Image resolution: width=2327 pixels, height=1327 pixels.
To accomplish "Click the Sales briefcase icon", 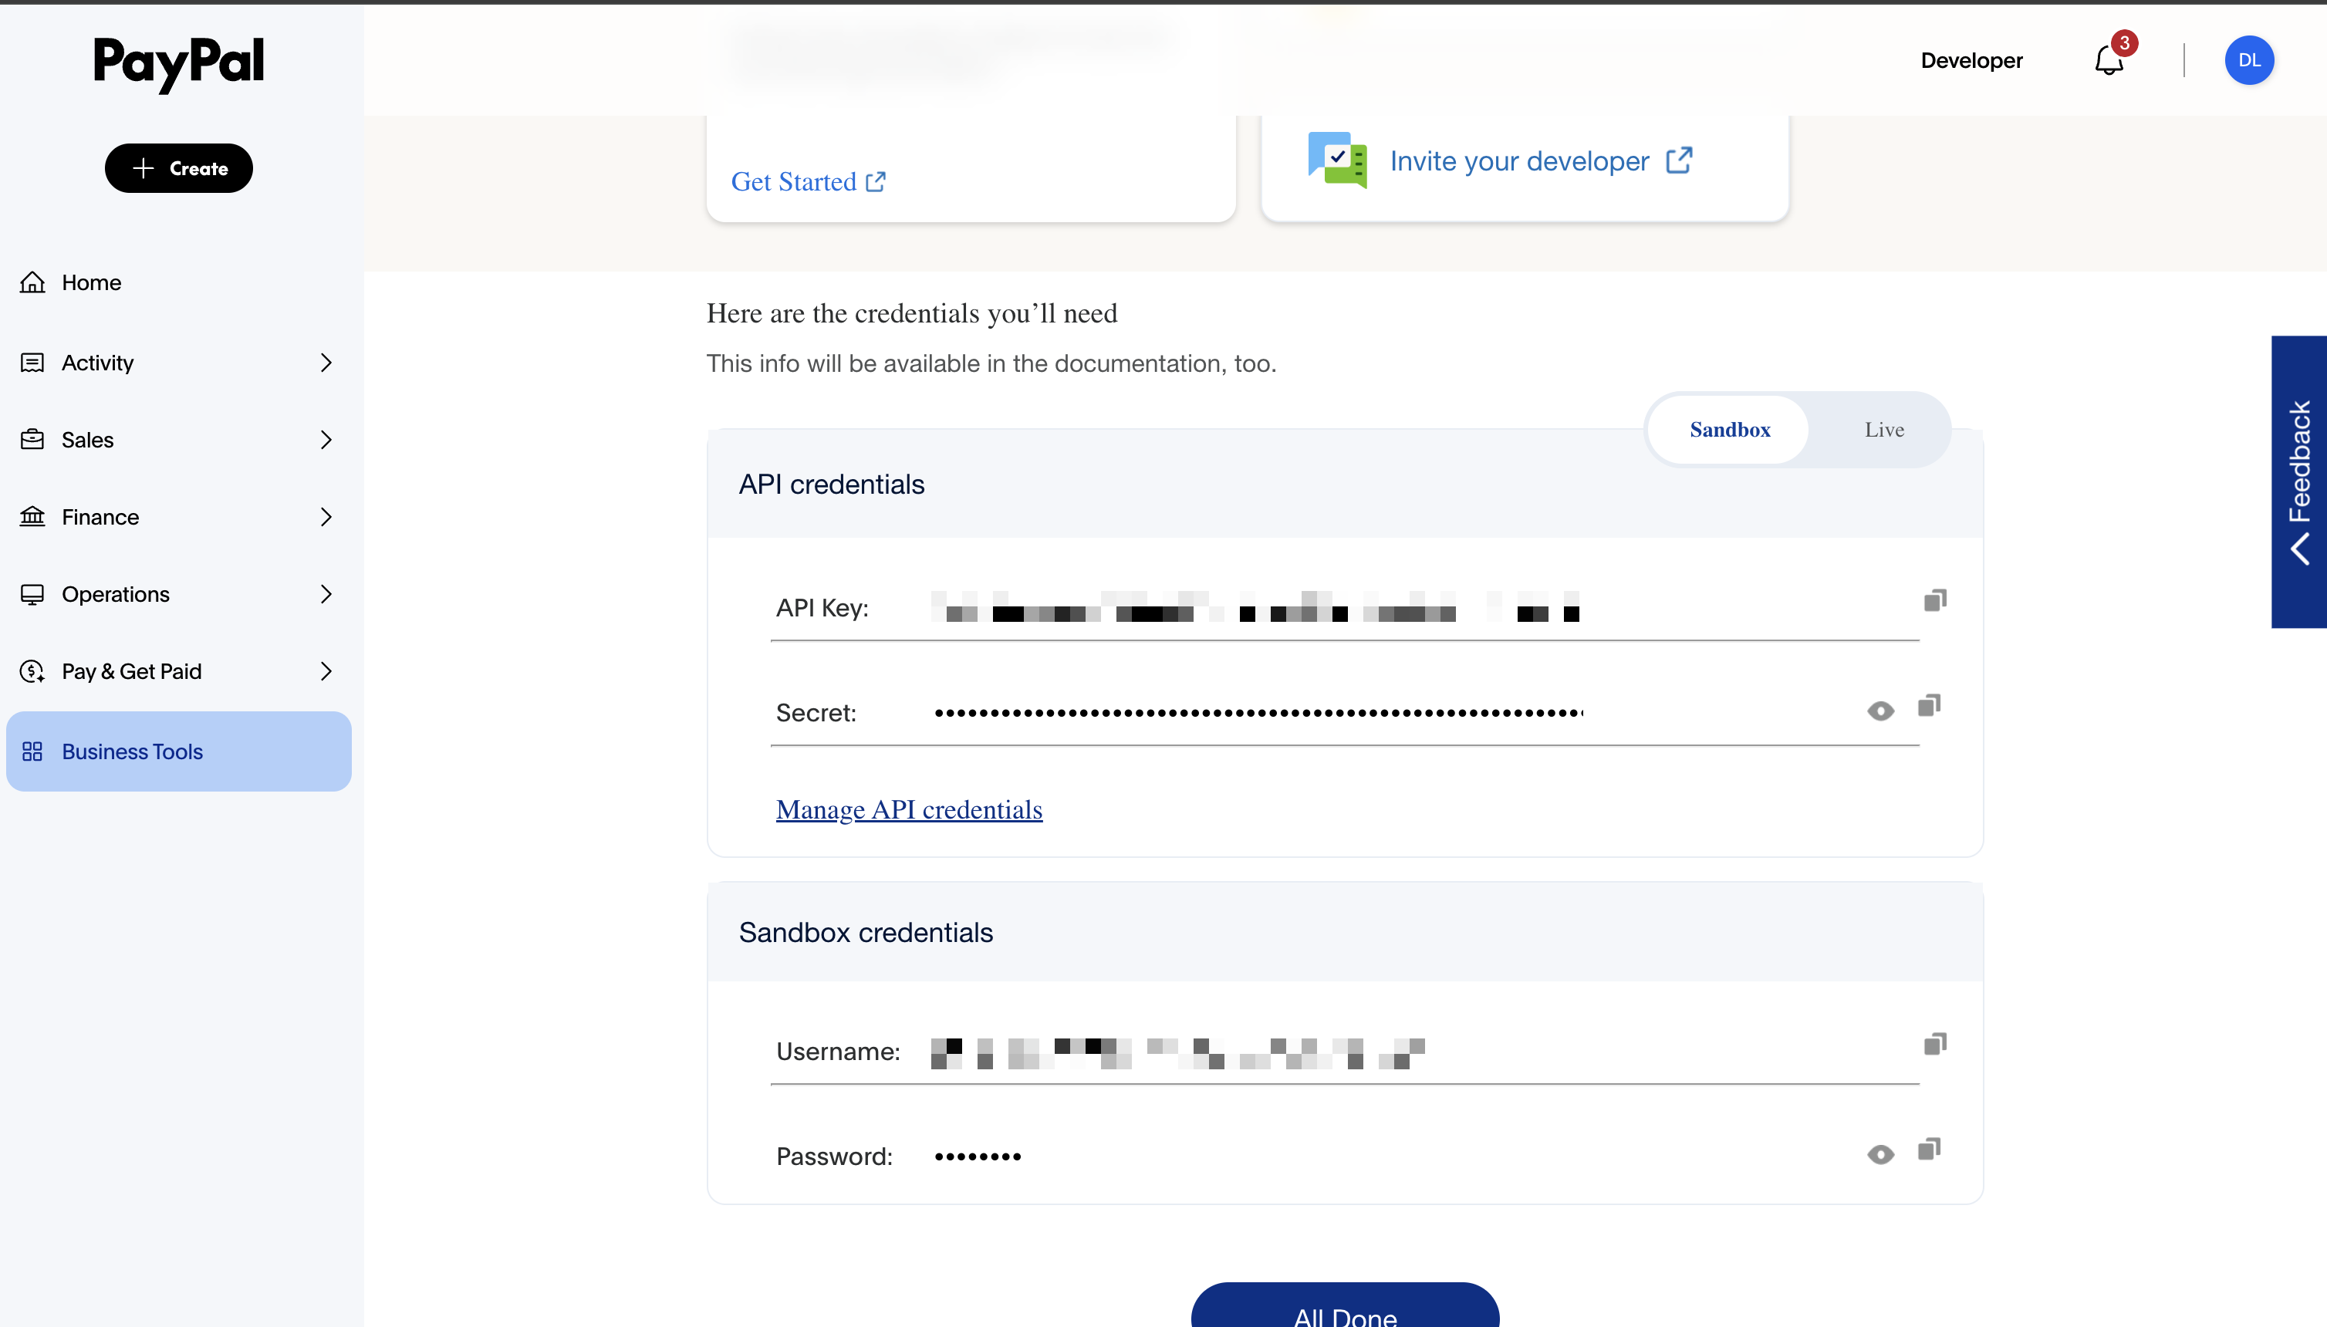I will [33, 441].
